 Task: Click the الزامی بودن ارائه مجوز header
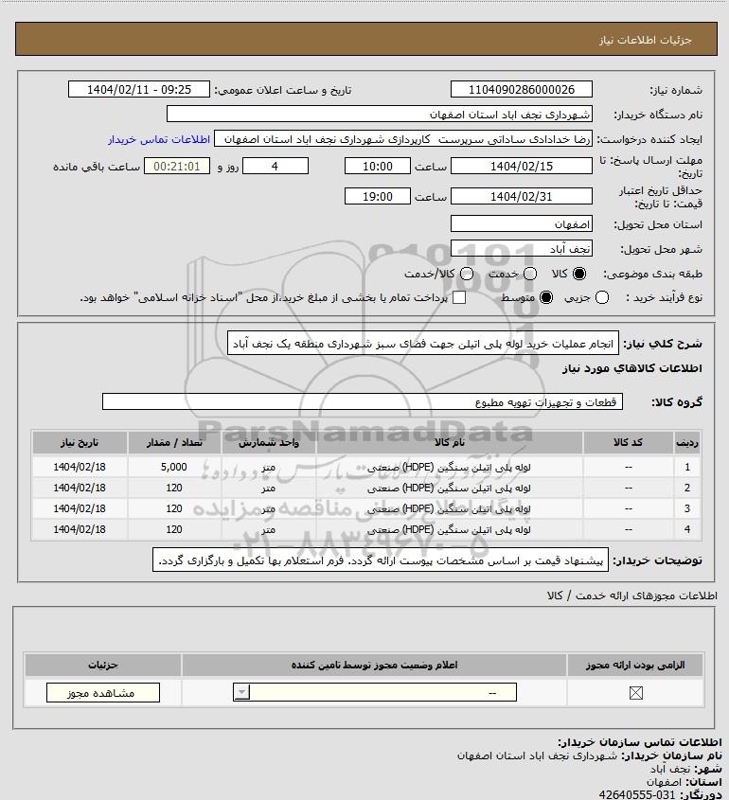635,665
